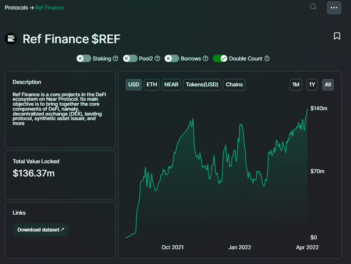Switch chart denomination to ETH
The width and height of the screenshot is (351, 264).
click(152, 85)
